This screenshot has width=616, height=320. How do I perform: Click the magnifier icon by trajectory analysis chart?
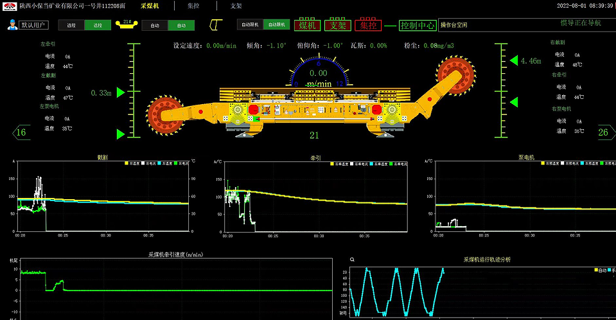click(352, 260)
